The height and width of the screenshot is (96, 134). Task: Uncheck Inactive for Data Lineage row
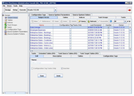(x=109, y=27)
